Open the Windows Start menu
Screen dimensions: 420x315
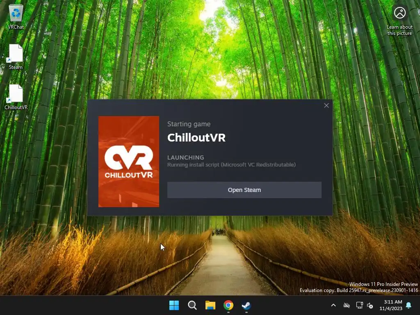click(x=174, y=305)
